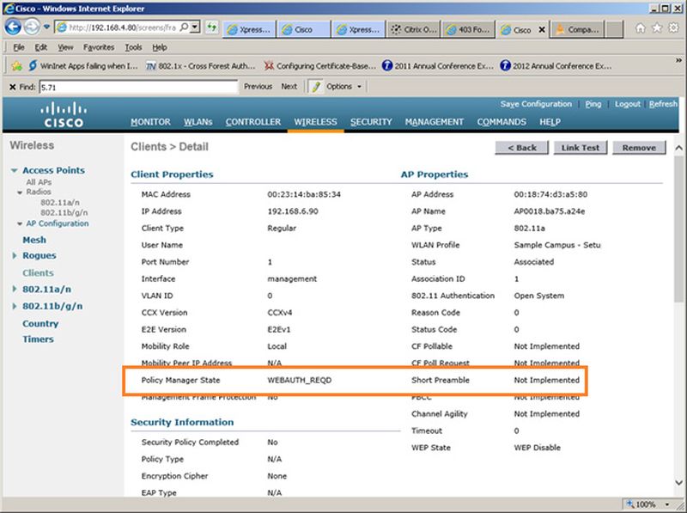Open the File menu
Viewport: 687px width, 513px height.
coord(18,47)
